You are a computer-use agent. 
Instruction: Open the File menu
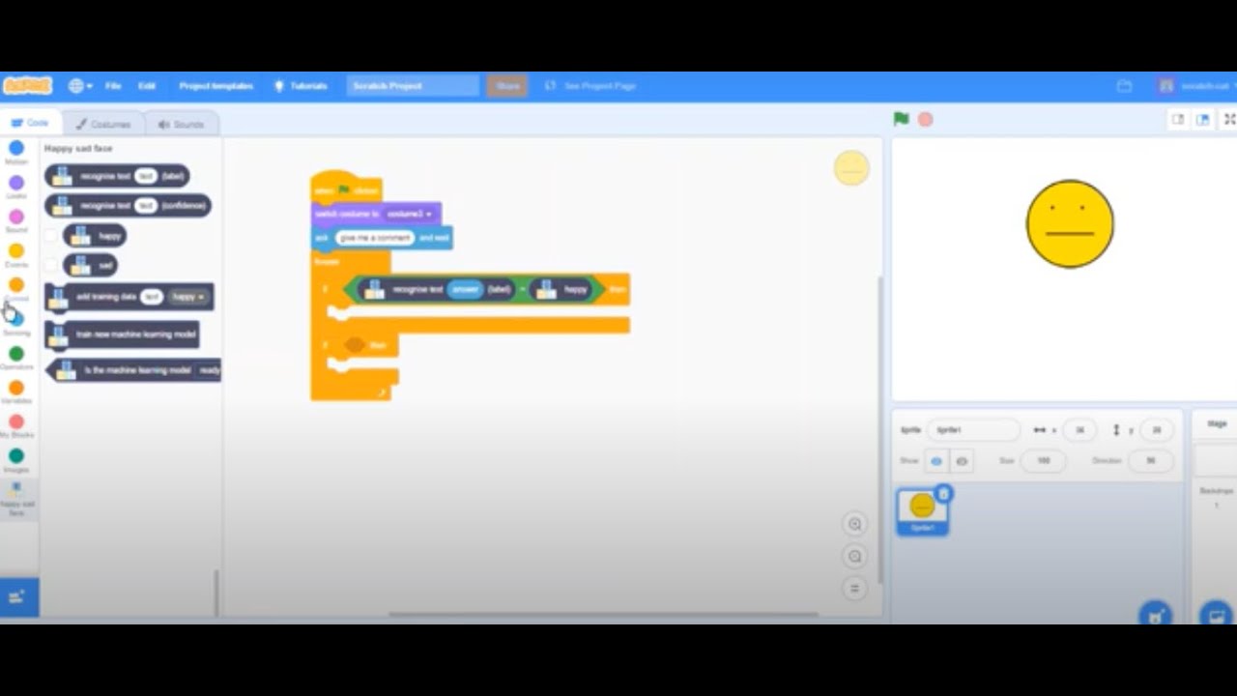113,86
